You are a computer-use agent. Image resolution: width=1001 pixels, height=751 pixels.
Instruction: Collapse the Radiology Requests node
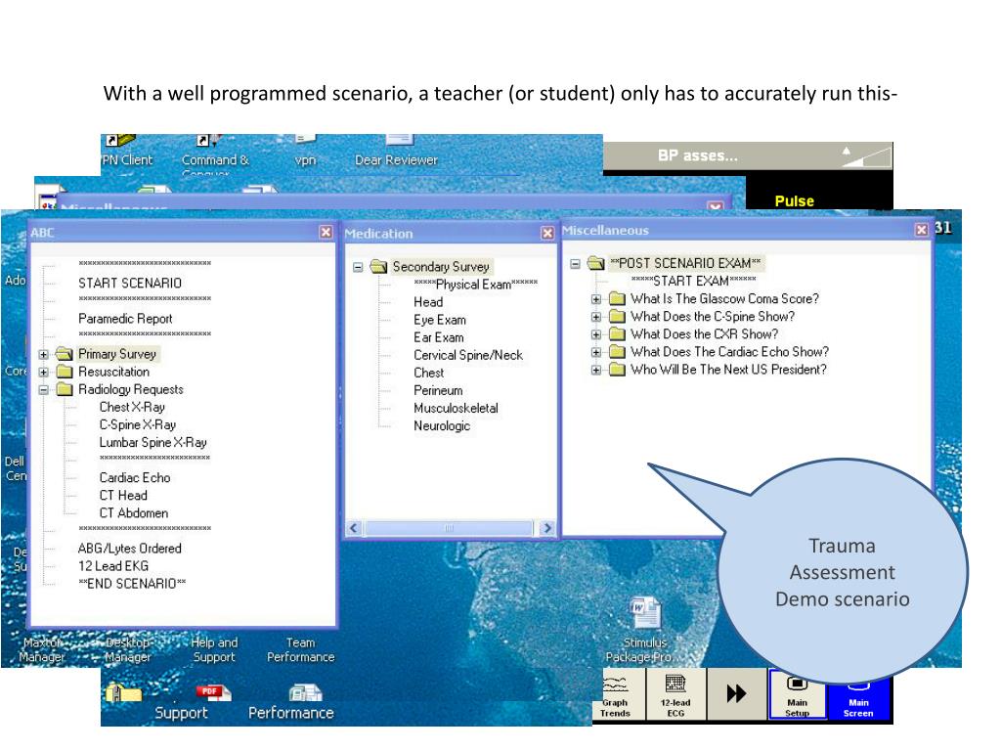tap(43, 389)
